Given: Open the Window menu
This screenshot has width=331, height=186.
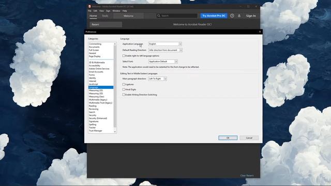Looking at the screenshot, I should point(116,11).
